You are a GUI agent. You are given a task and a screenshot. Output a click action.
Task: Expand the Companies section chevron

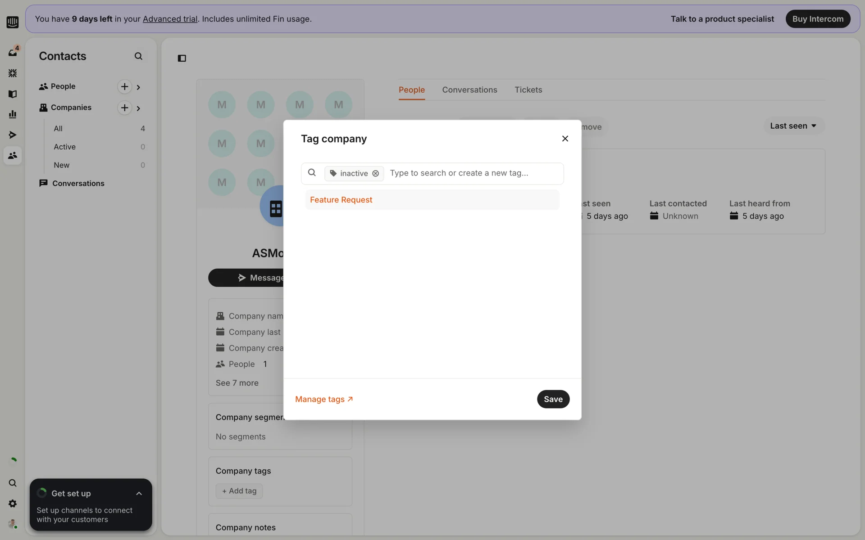click(x=138, y=108)
